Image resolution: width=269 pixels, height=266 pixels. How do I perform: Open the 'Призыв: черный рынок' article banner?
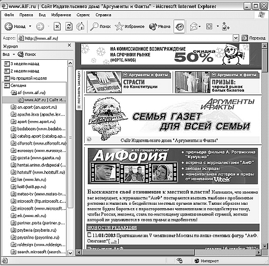coord(217,82)
